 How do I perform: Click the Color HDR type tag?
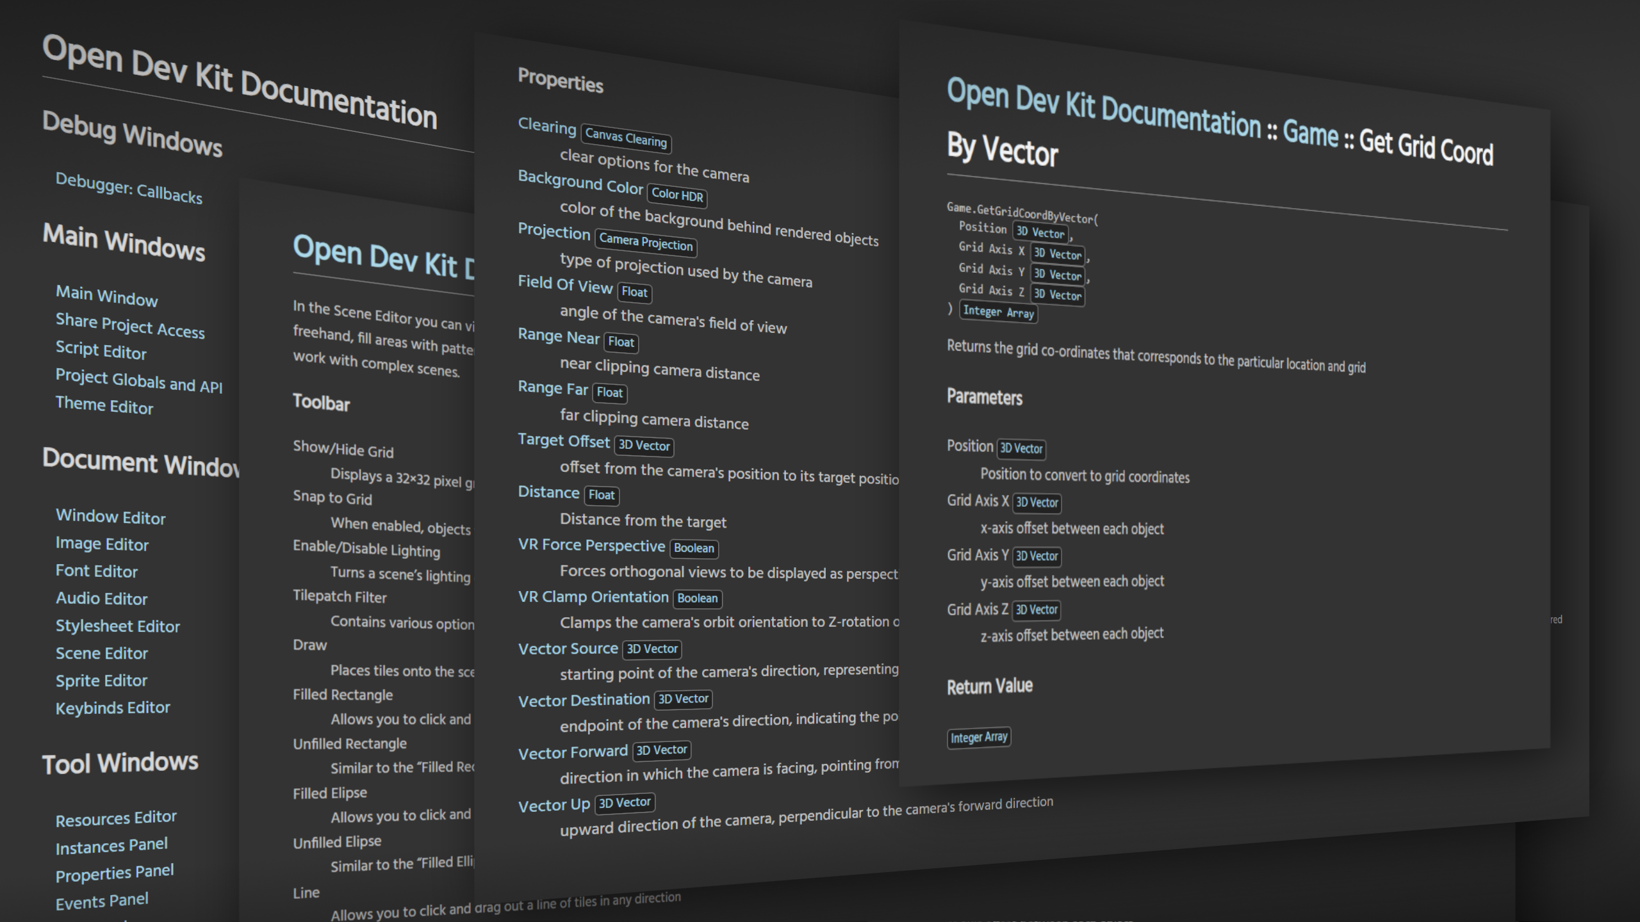coord(677,195)
